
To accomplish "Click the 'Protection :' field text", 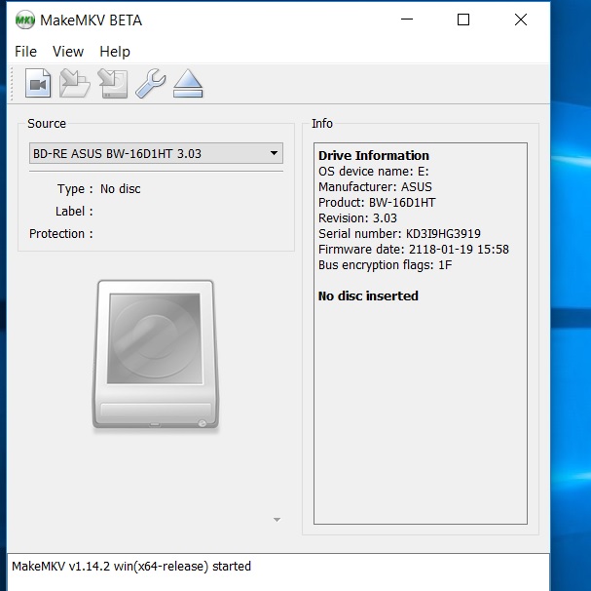I will [x=61, y=234].
